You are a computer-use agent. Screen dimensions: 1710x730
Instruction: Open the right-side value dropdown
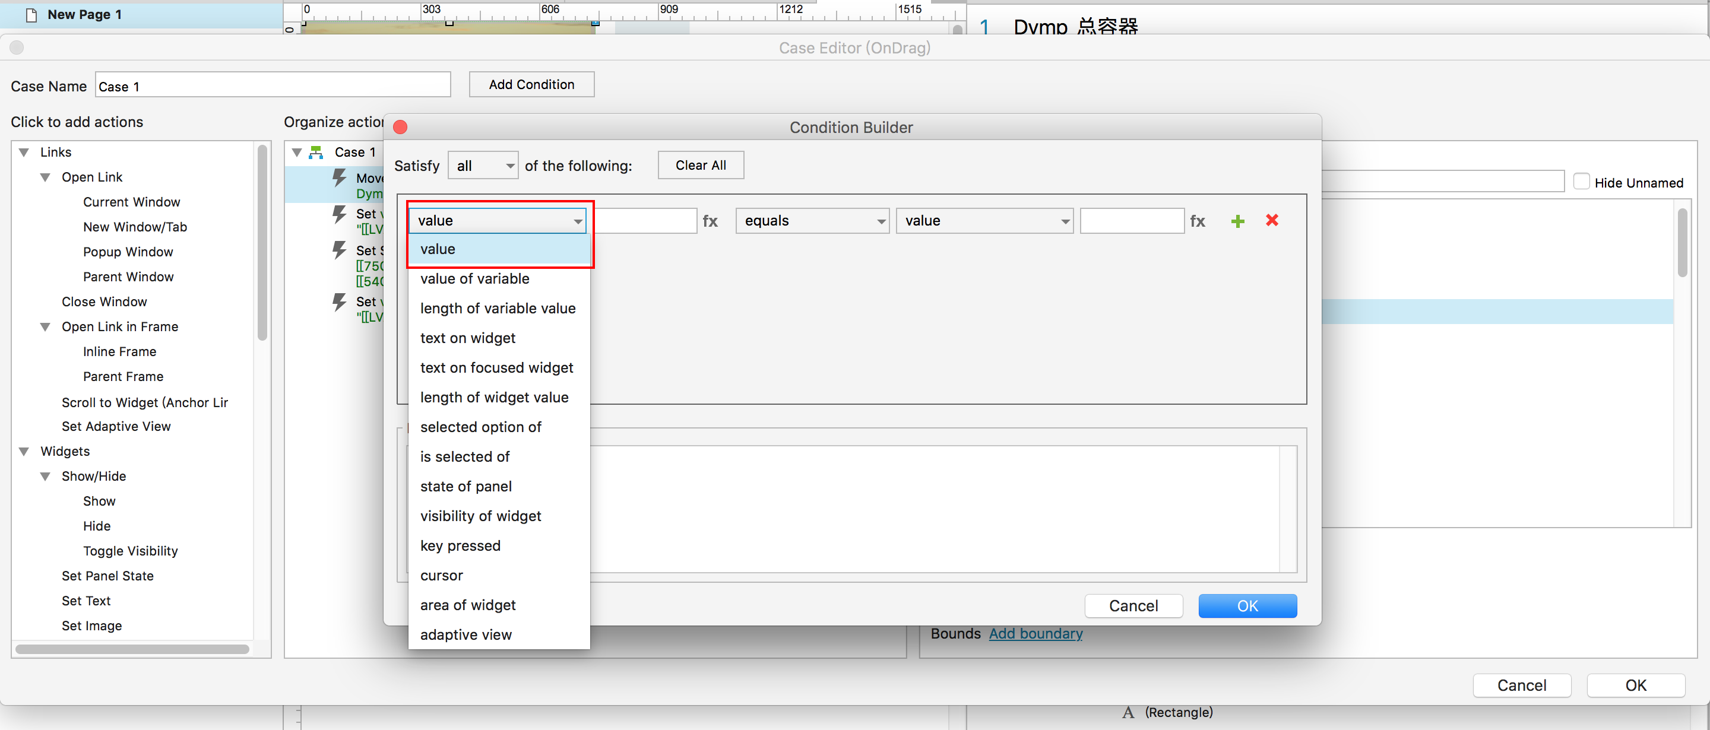click(984, 221)
